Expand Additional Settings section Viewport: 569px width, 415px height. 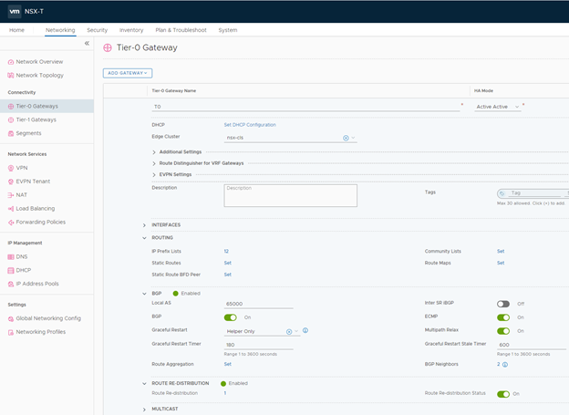(x=154, y=152)
